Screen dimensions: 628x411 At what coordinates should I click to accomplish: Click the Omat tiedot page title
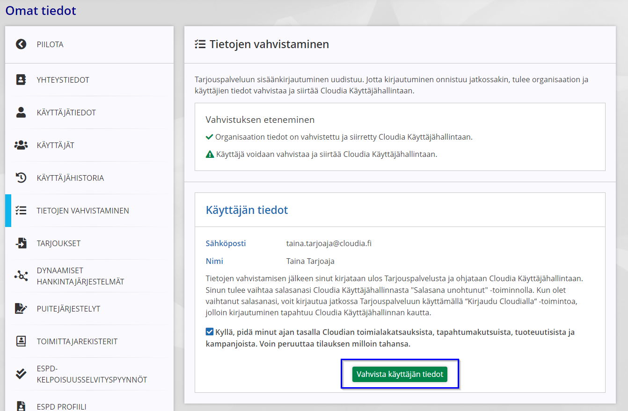tap(41, 10)
